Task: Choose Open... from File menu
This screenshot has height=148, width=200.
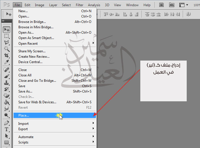Action: [x=55, y=16]
